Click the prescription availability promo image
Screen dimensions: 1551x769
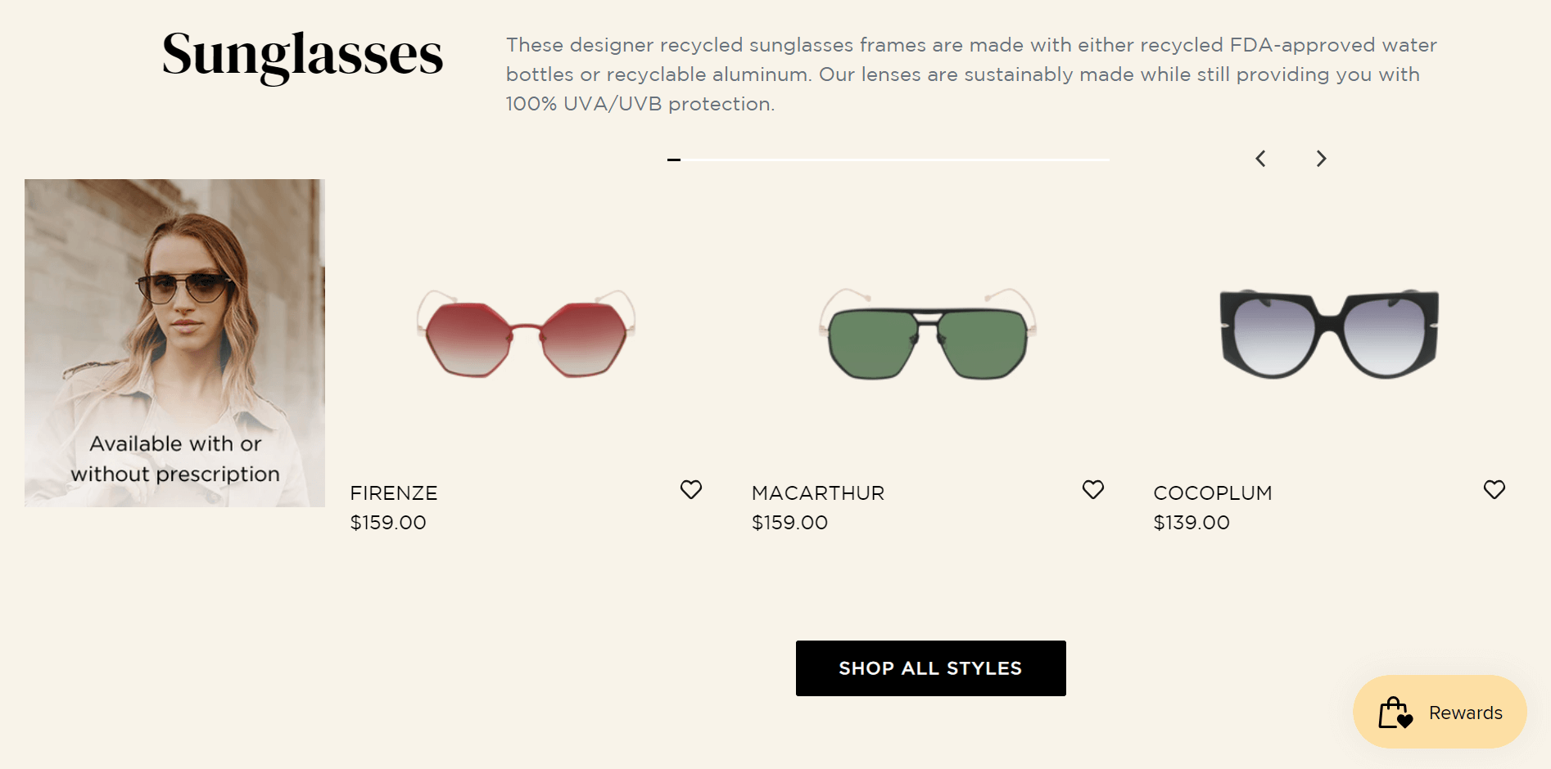174,343
